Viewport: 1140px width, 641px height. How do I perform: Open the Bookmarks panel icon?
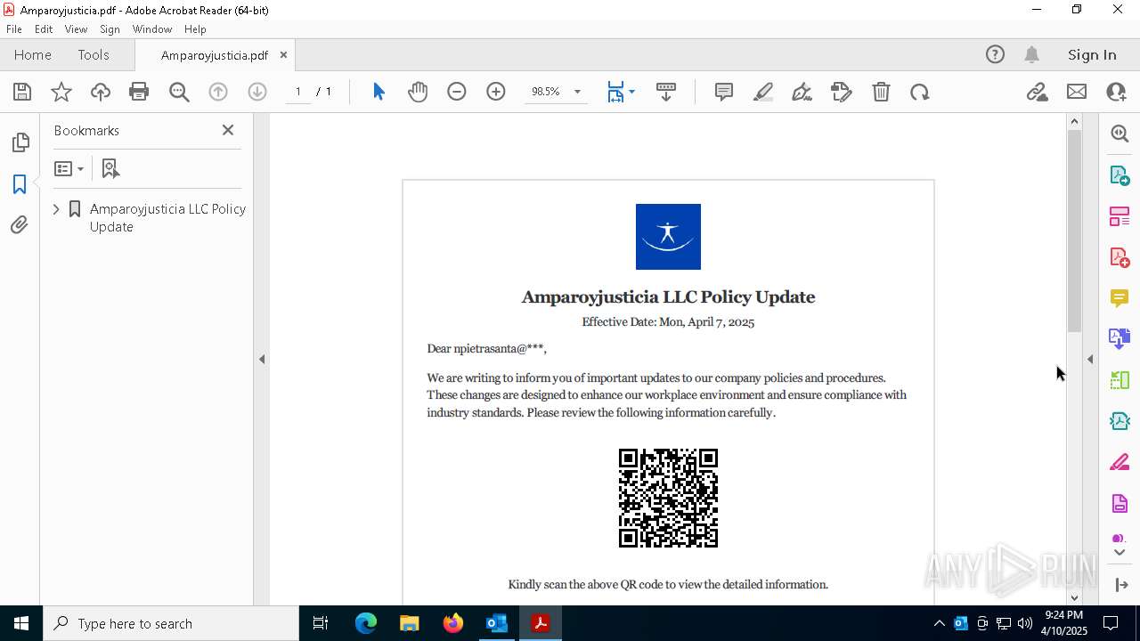(20, 183)
